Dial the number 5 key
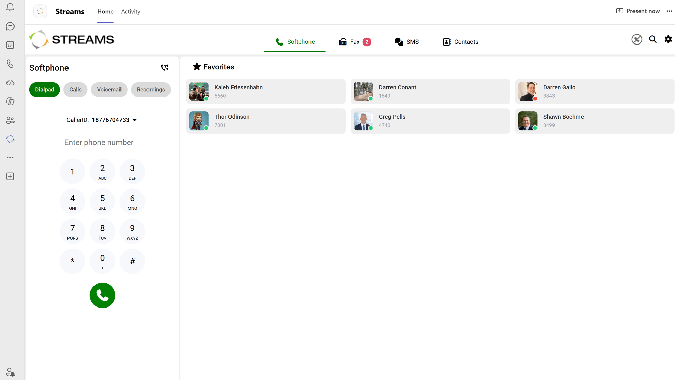This screenshot has width=675, height=380. coord(102,201)
